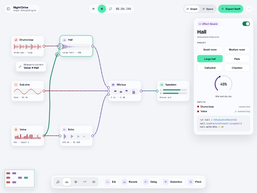
Task: Select Cathedral preset
Action: pyautogui.click(x=210, y=68)
